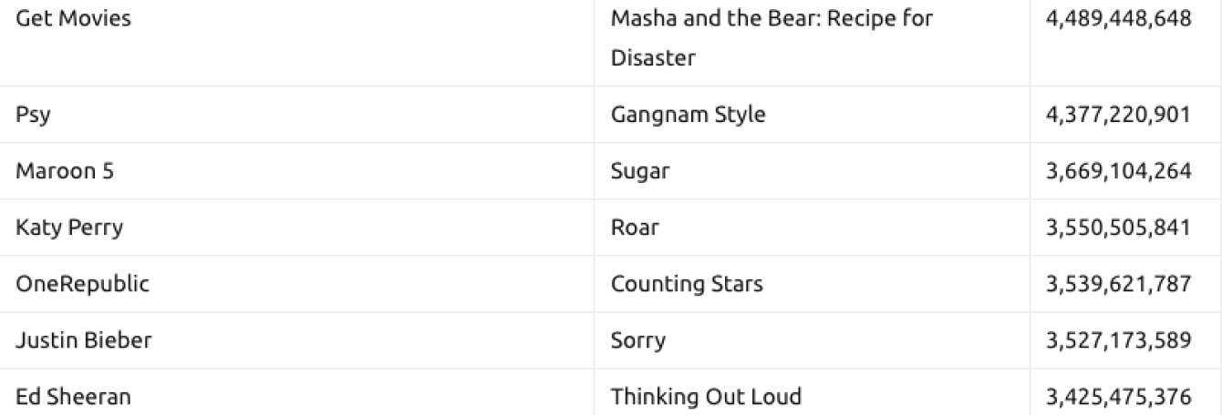Select the Counting Stars title cell
Screen dimensions: 1222x415
687,284
